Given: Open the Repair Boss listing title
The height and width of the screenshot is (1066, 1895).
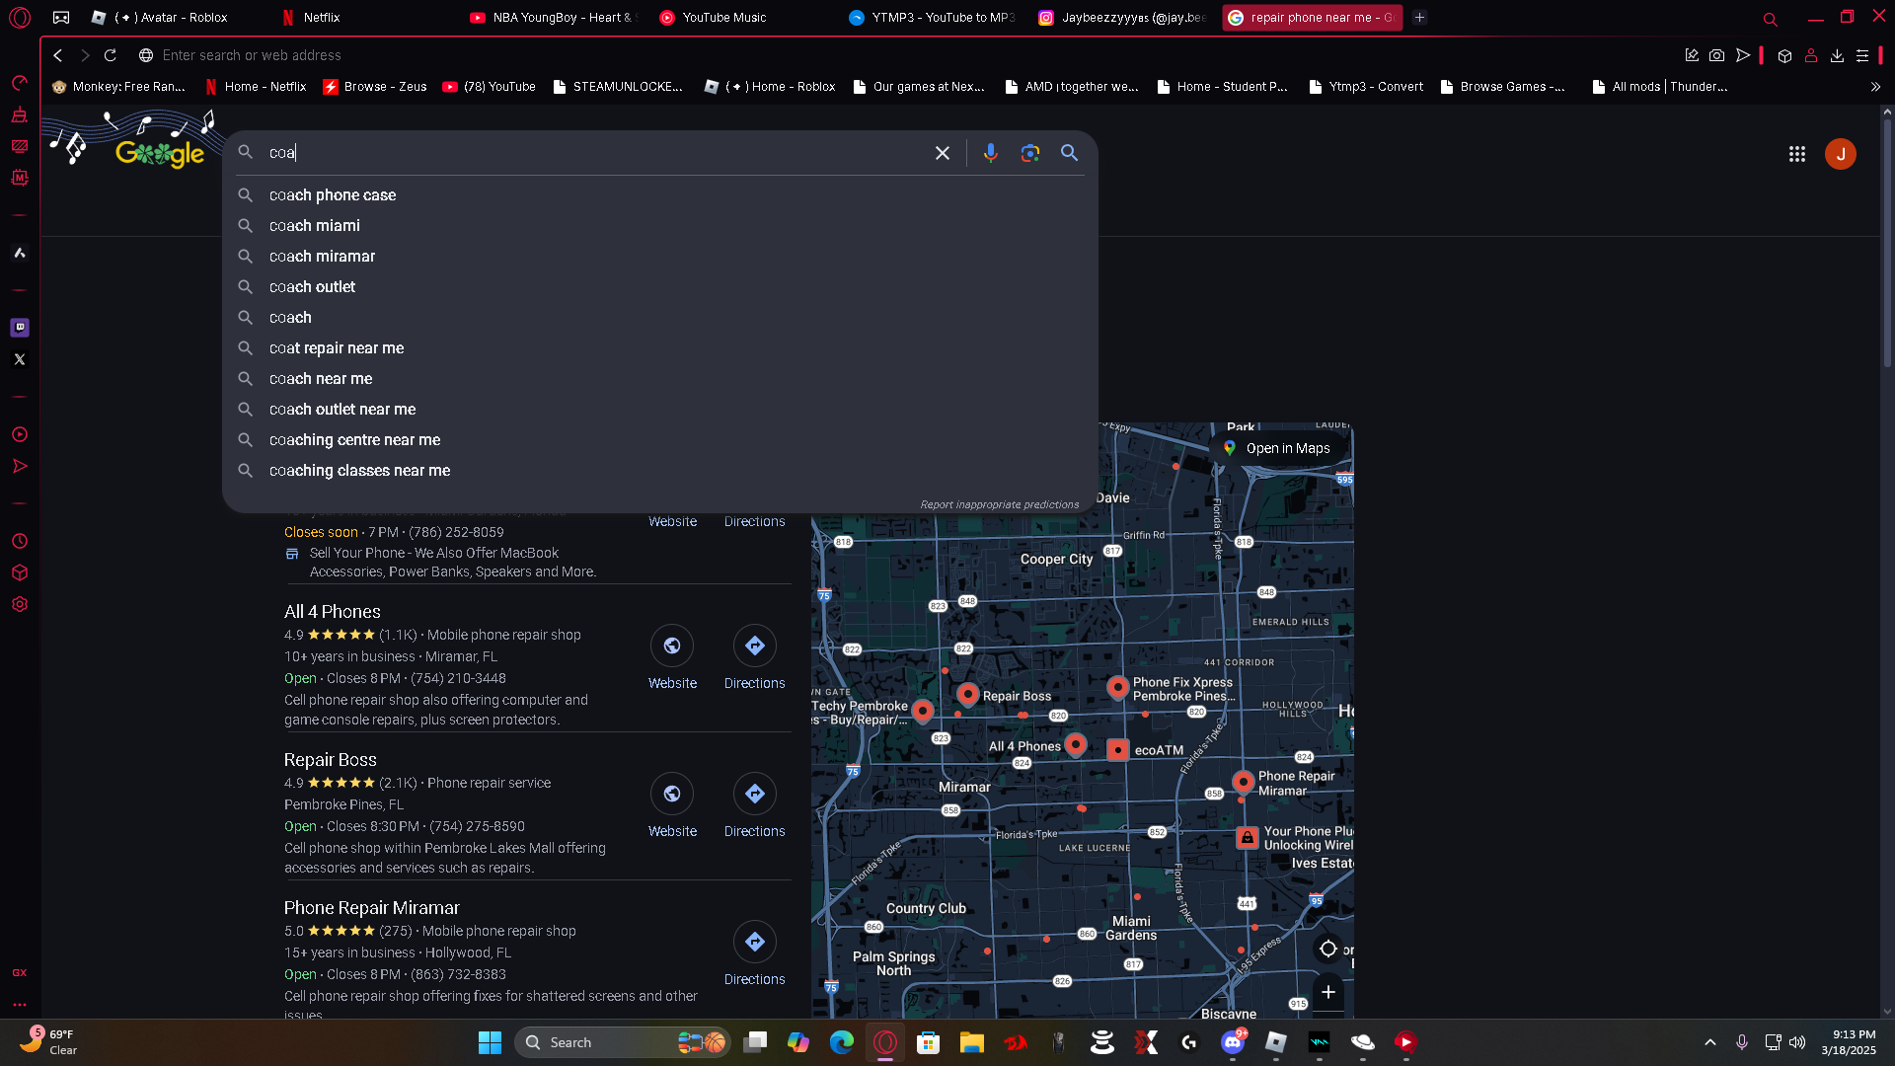Looking at the screenshot, I should pos(331,760).
